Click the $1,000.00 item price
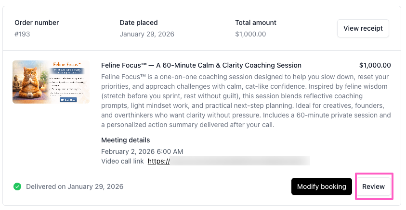 pos(375,65)
